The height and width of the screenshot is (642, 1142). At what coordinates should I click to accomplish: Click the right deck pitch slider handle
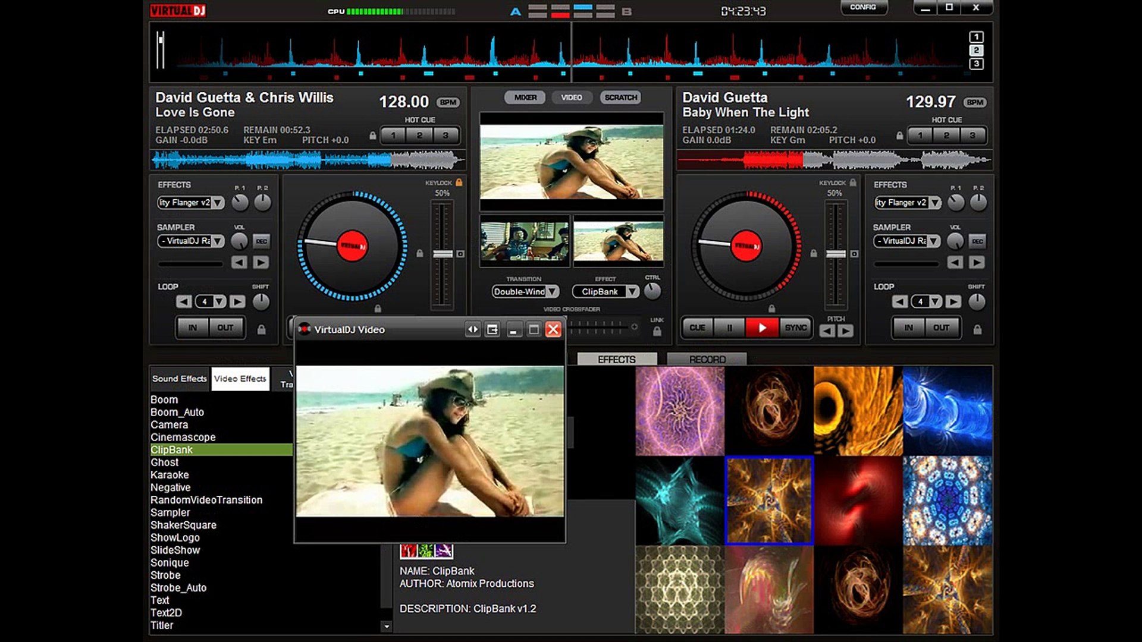836,254
